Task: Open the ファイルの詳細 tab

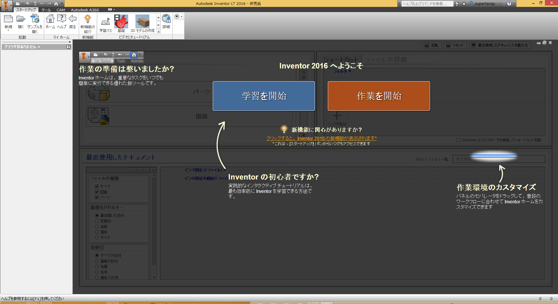Action: [386, 60]
